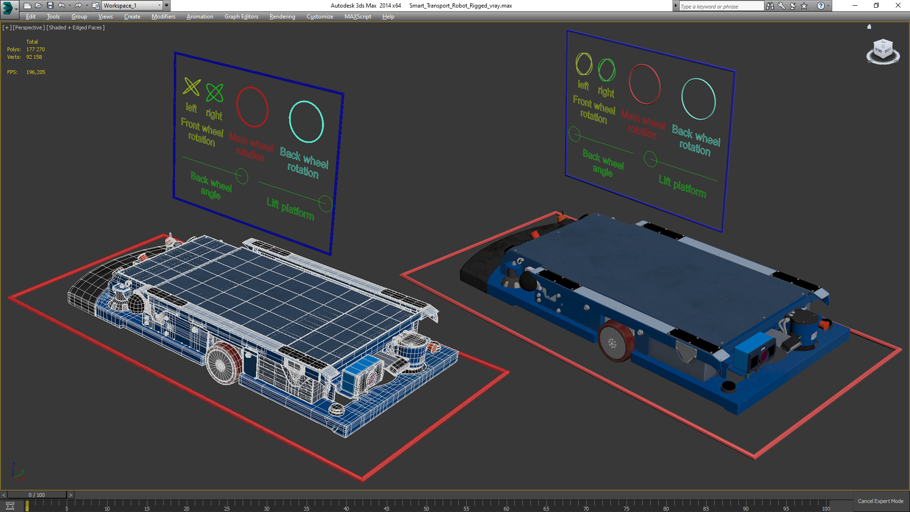This screenshot has width=910, height=512.
Task: Click the perspective viewport label
Action: (30, 27)
